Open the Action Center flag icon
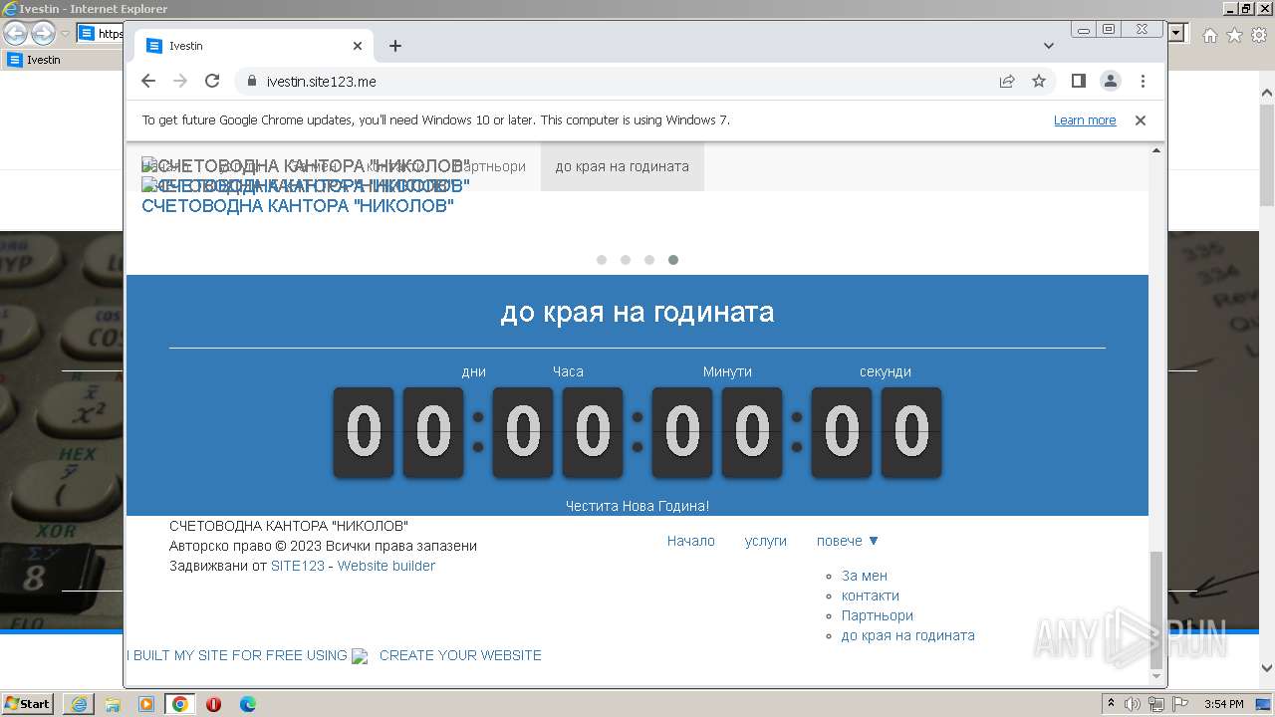The image size is (1275, 717). 1178,704
